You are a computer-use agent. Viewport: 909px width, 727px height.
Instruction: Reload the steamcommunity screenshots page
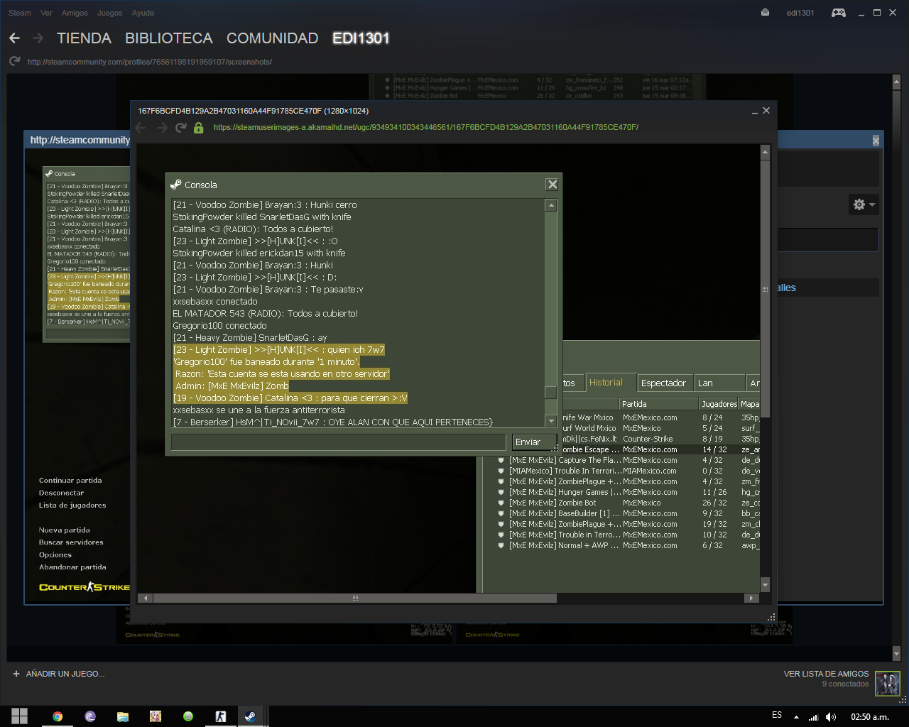[14, 62]
